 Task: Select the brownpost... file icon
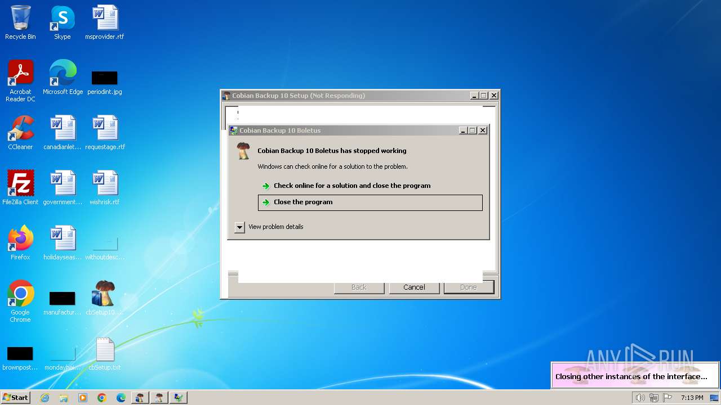click(x=20, y=358)
